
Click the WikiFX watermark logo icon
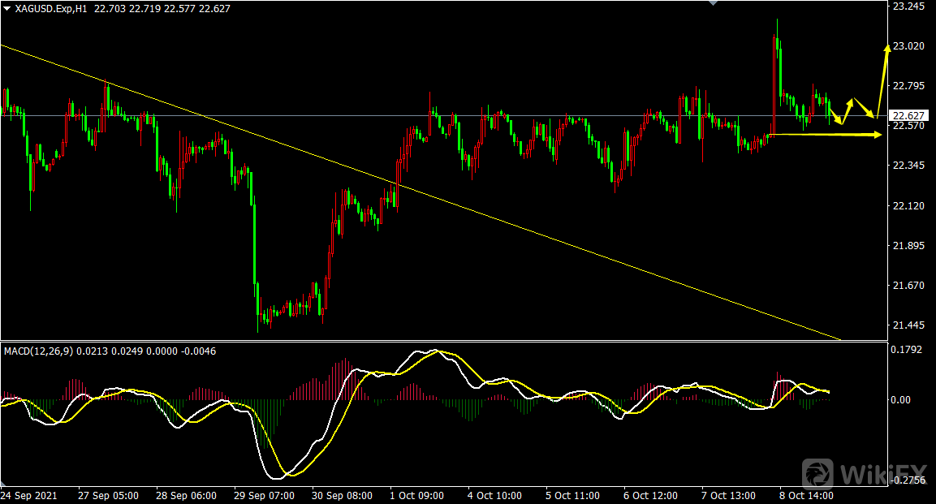pos(818,474)
